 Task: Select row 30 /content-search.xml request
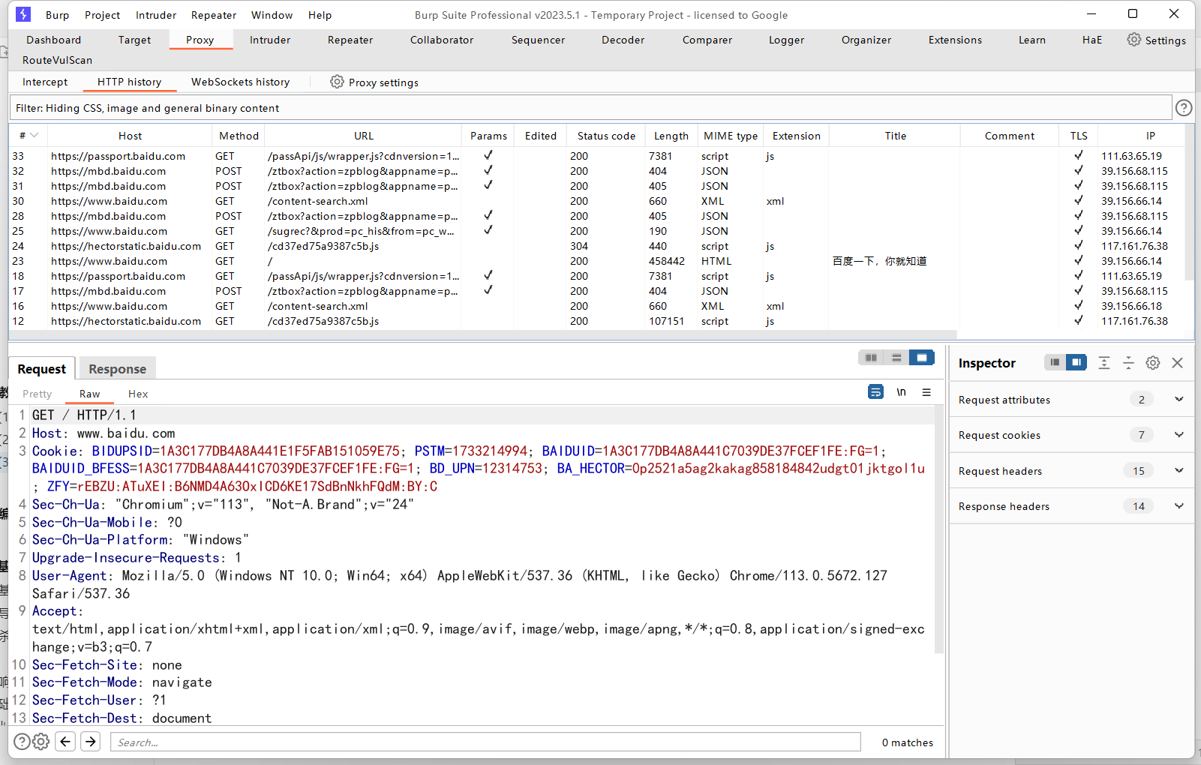[596, 201]
